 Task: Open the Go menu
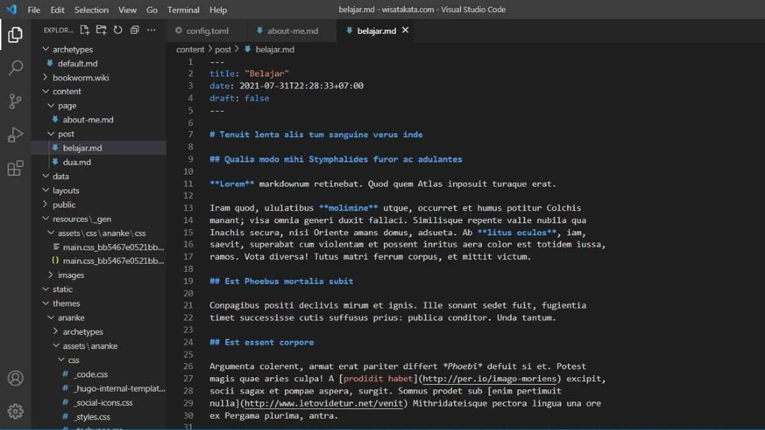coord(152,10)
